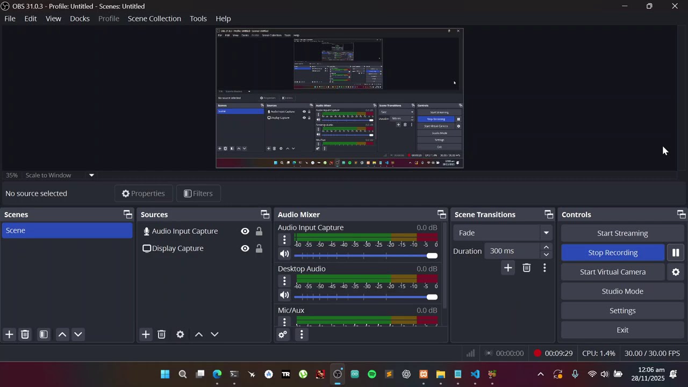Open the Help menu
Image resolution: width=688 pixels, height=387 pixels.
point(223,18)
